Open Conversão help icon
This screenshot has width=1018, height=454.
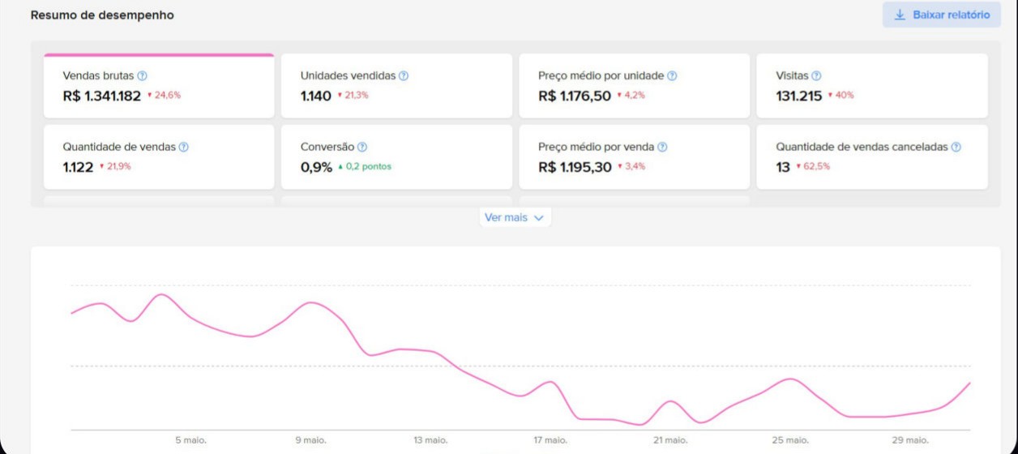[x=362, y=147]
